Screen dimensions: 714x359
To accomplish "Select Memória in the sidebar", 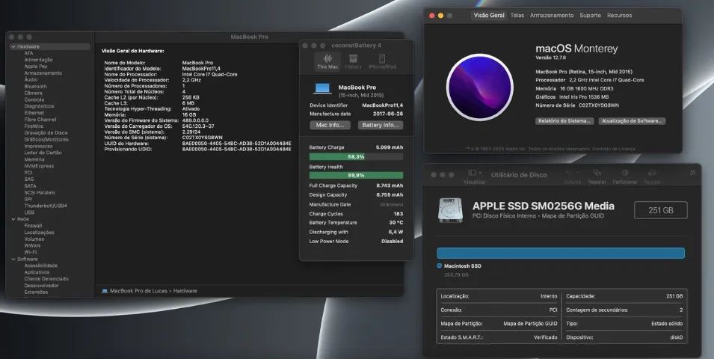I will click(x=34, y=159).
